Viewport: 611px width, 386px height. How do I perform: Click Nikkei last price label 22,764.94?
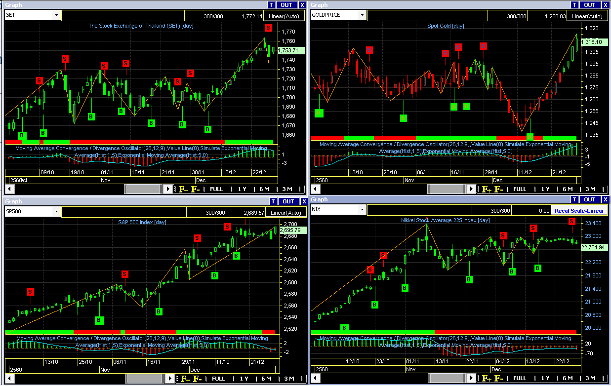pos(595,247)
